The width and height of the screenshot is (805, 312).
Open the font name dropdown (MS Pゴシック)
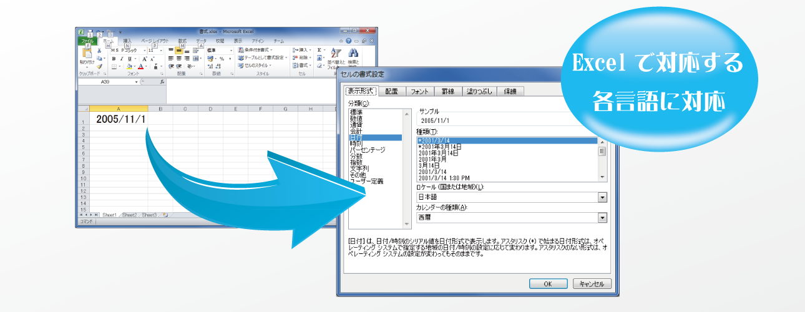coord(145,51)
